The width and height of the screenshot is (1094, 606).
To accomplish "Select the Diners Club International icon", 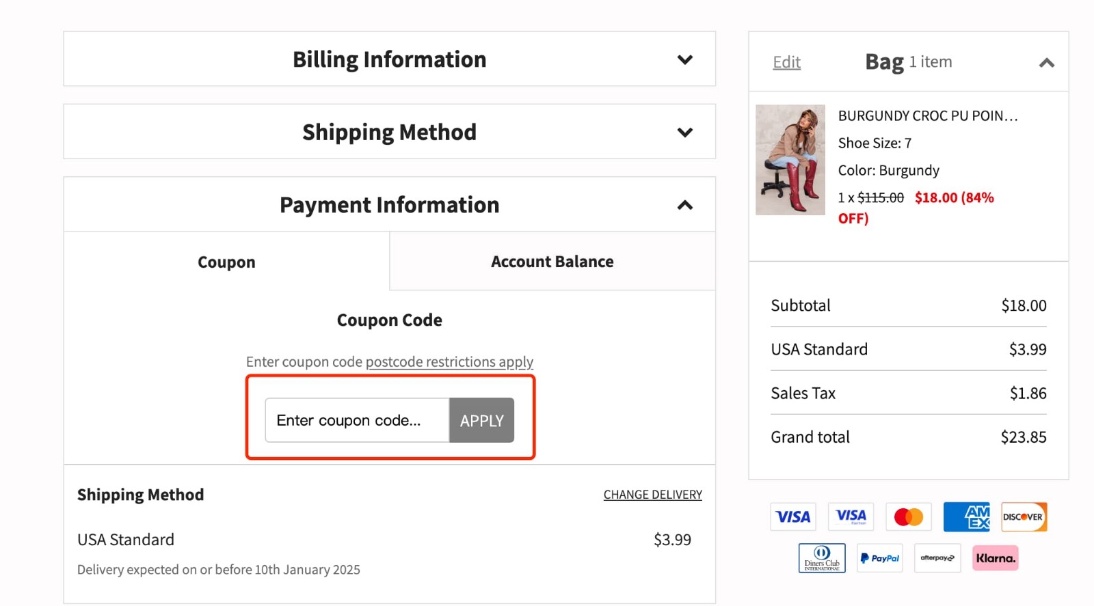I will [x=822, y=557].
